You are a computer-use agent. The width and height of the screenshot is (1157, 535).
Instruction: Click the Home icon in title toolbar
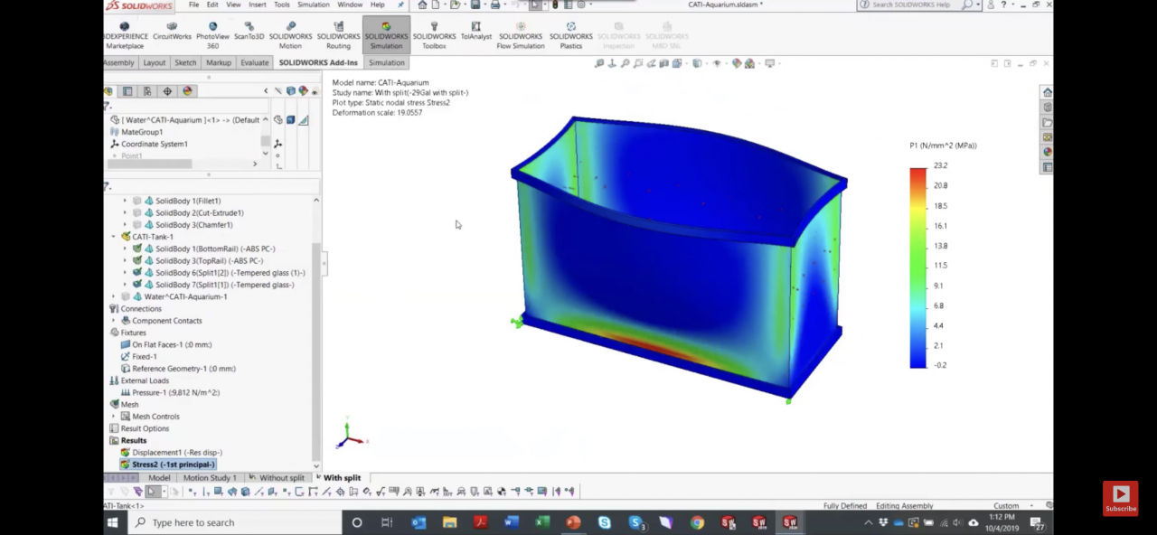(x=422, y=5)
